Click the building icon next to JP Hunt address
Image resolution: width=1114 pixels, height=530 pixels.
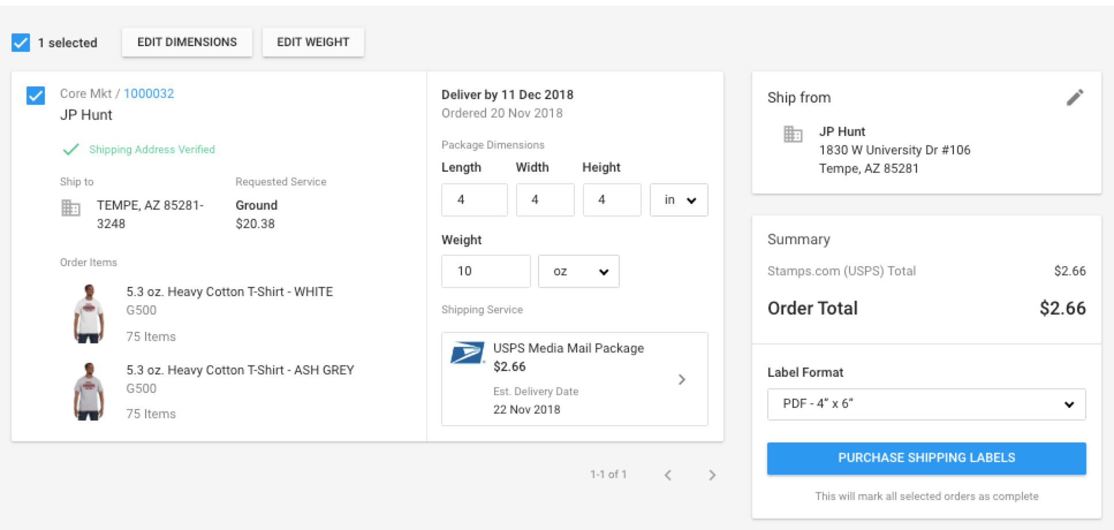pos(793,135)
